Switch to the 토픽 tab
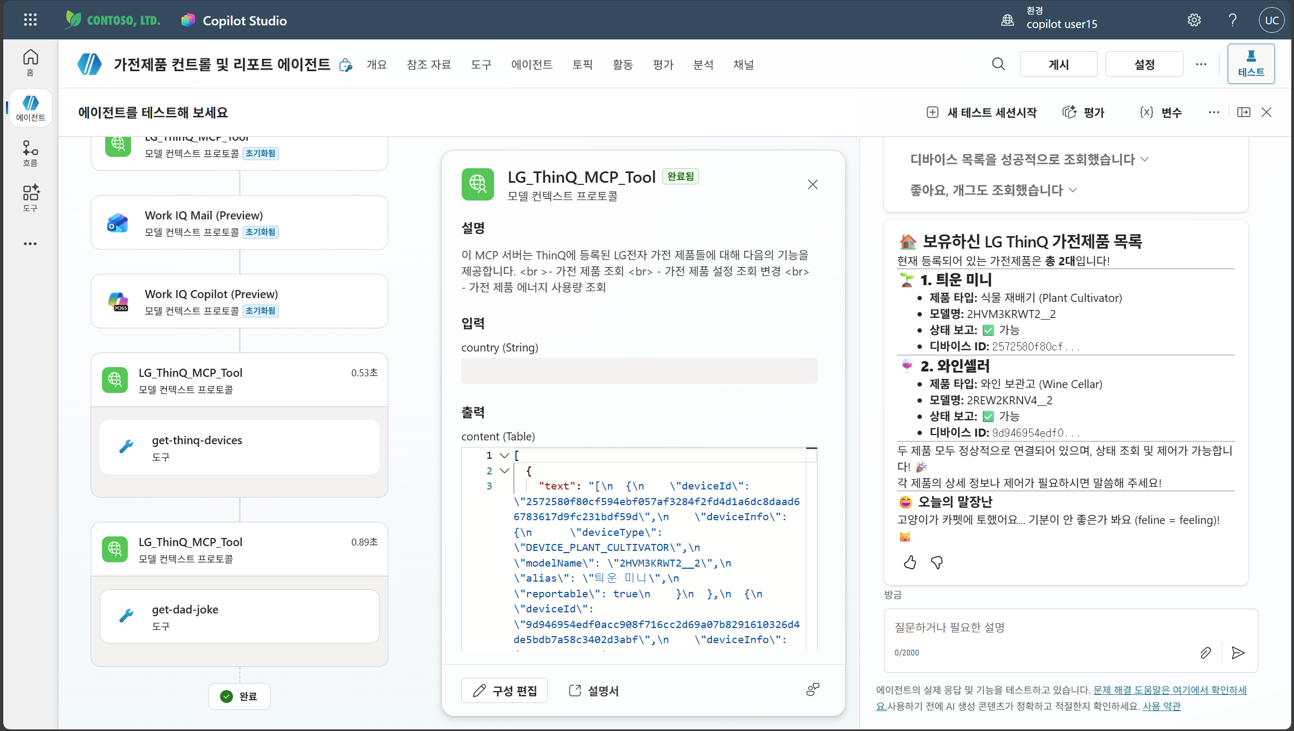The width and height of the screenshot is (1294, 731). click(583, 65)
